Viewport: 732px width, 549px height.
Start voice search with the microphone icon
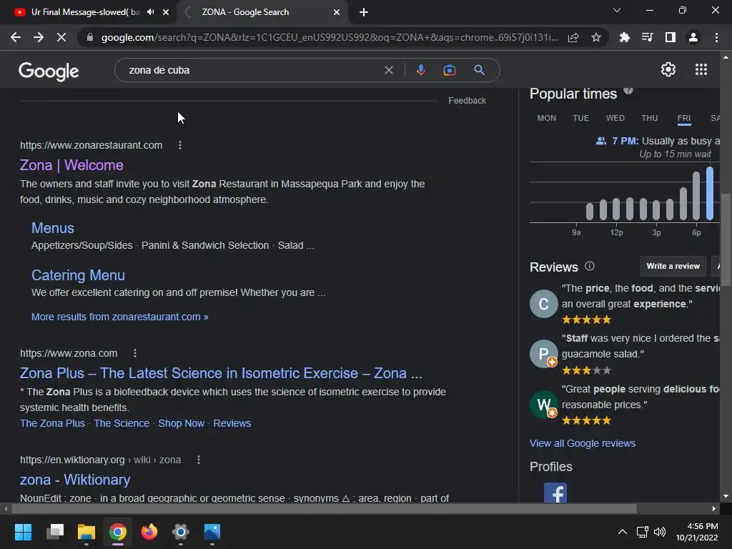pyautogui.click(x=420, y=70)
